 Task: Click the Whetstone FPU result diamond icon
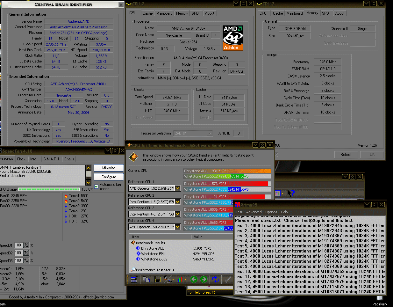[138, 254]
